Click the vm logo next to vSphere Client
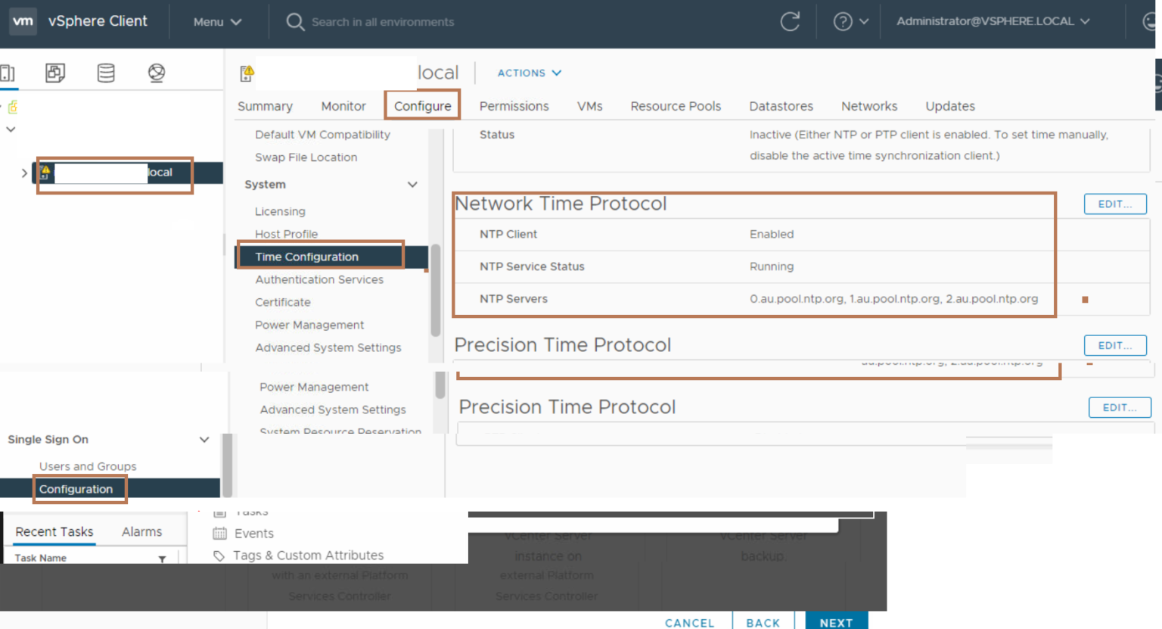The image size is (1162, 629). tap(23, 21)
